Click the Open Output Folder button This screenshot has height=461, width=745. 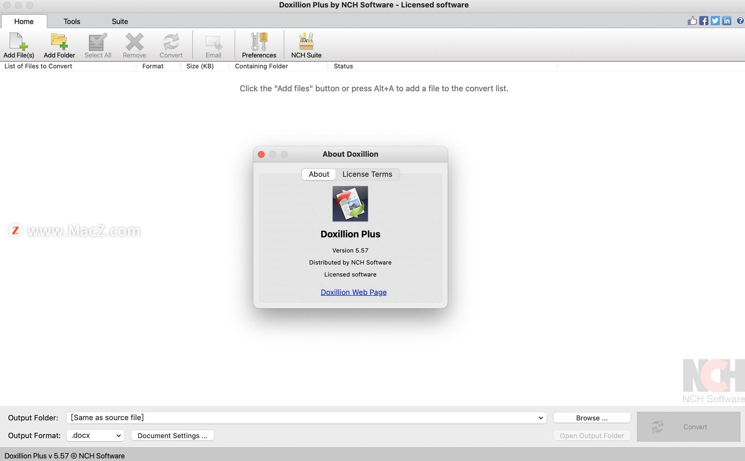point(592,435)
